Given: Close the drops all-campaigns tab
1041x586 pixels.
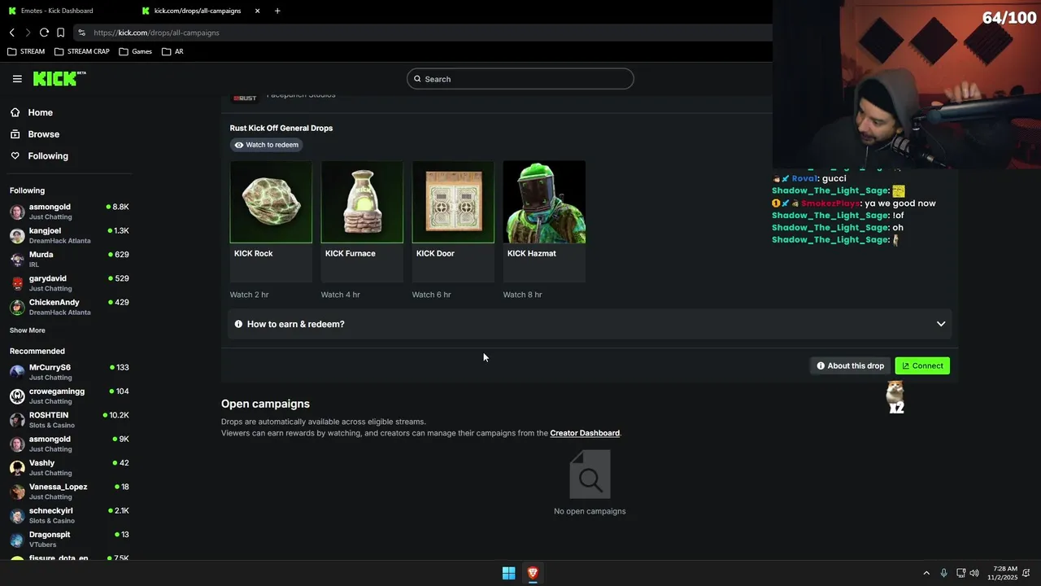Looking at the screenshot, I should tap(258, 11).
